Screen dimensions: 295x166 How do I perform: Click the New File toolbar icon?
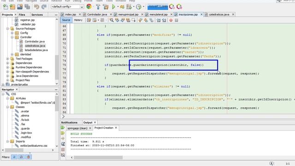pos(6,7)
